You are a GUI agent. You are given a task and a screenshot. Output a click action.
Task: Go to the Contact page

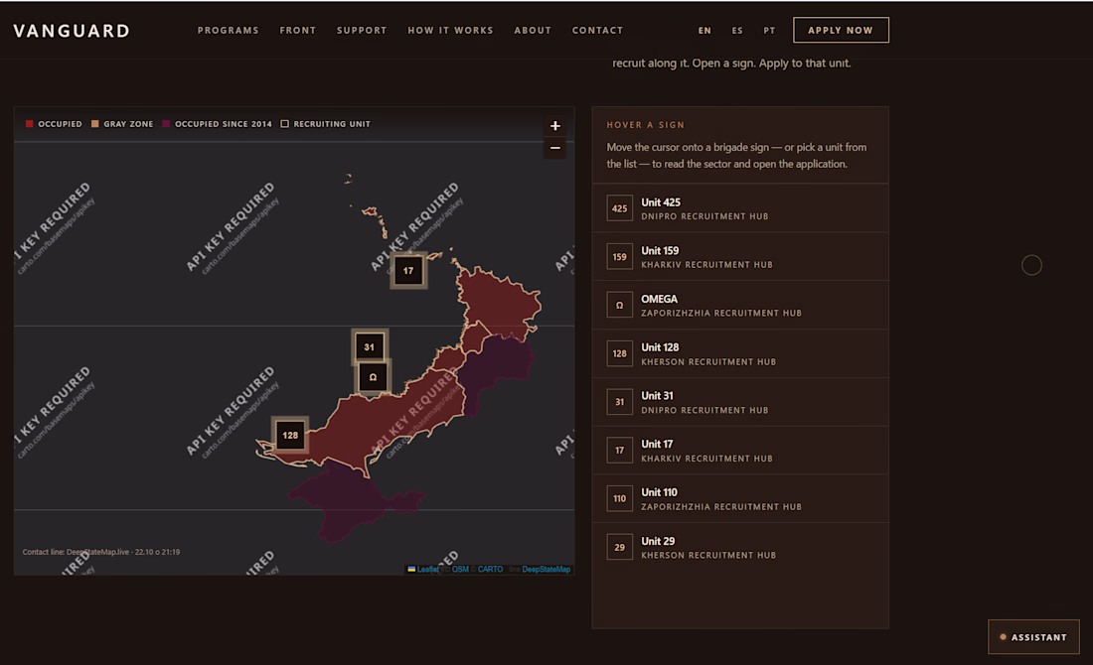click(x=597, y=31)
